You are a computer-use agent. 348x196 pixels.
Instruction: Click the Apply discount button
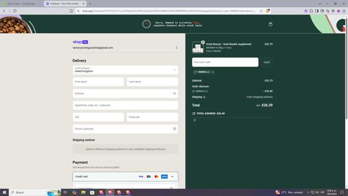click(x=267, y=62)
